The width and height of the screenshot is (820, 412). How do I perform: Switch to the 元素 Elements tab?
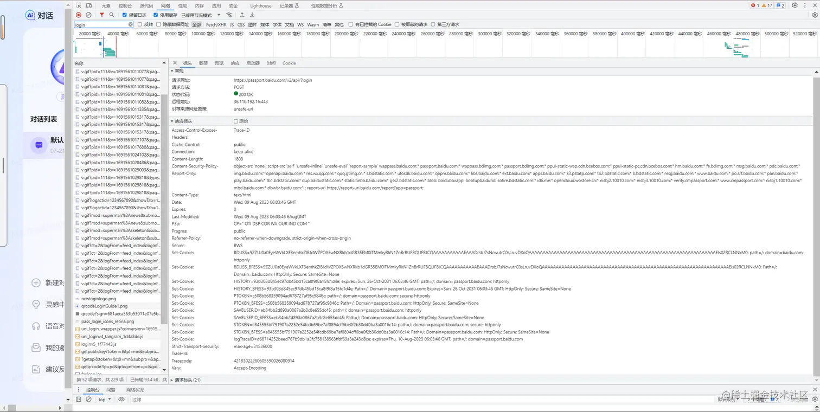(106, 5)
